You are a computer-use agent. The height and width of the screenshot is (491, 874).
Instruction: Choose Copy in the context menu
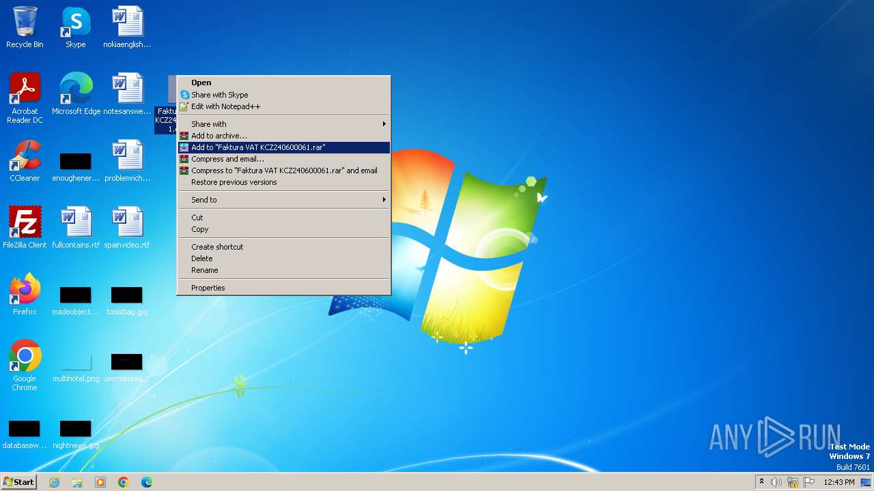(283, 229)
